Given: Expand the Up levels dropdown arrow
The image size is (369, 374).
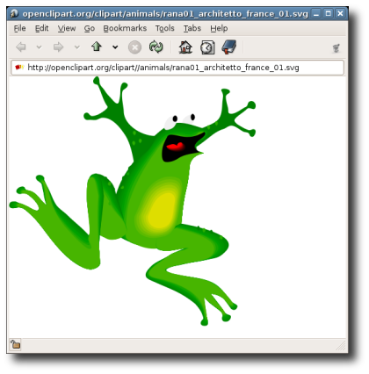Looking at the screenshot, I should click(x=115, y=47).
